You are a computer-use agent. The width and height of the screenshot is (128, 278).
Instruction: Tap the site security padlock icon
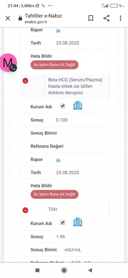click(20, 18)
